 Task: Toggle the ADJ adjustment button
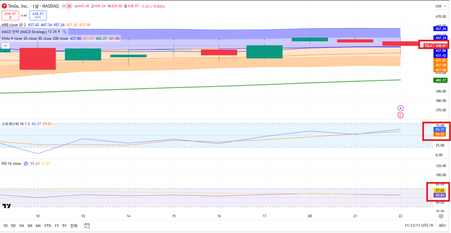click(x=442, y=225)
